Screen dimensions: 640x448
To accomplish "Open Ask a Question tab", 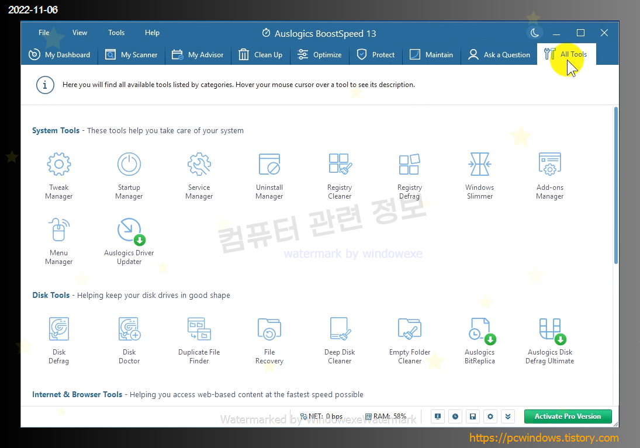I will point(499,55).
